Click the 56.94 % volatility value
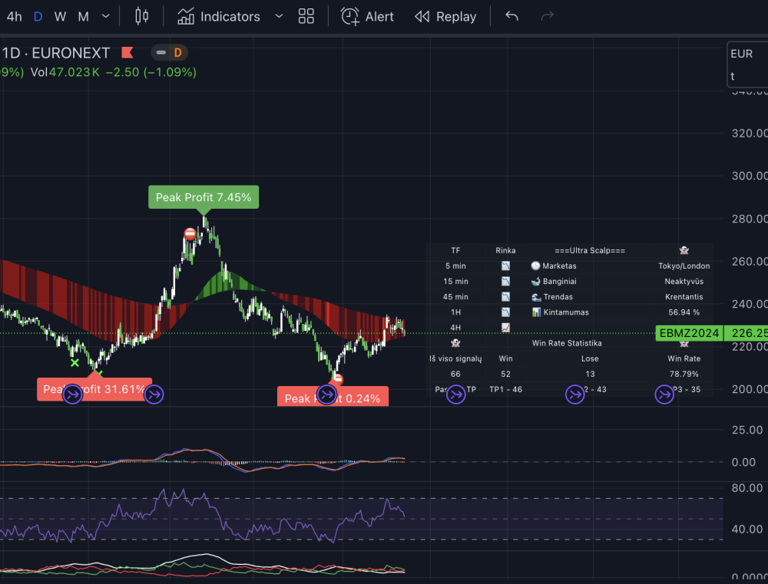 [684, 312]
